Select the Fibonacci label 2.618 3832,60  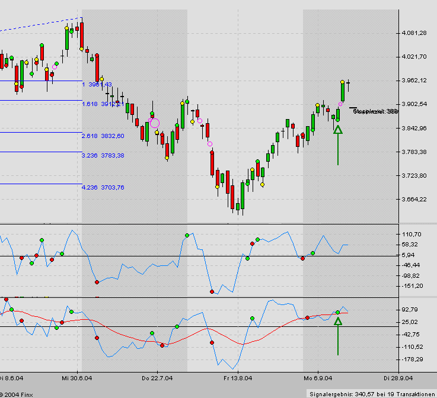coord(103,136)
